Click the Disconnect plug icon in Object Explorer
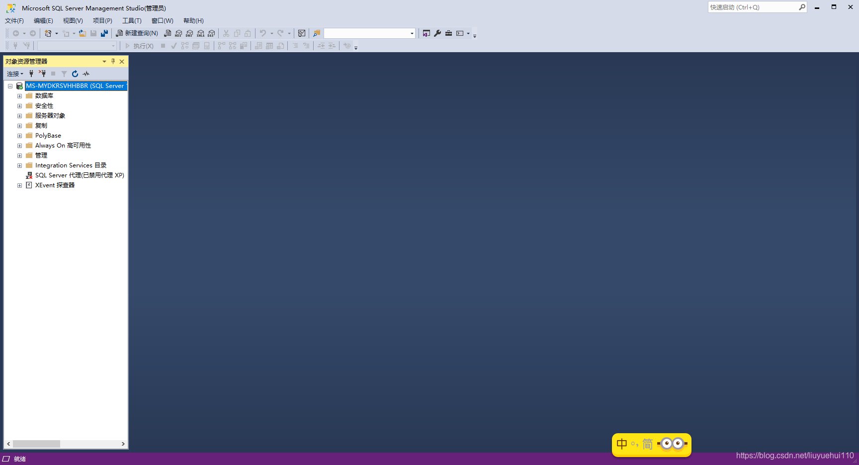Screen dimensions: 859x465 coord(42,74)
